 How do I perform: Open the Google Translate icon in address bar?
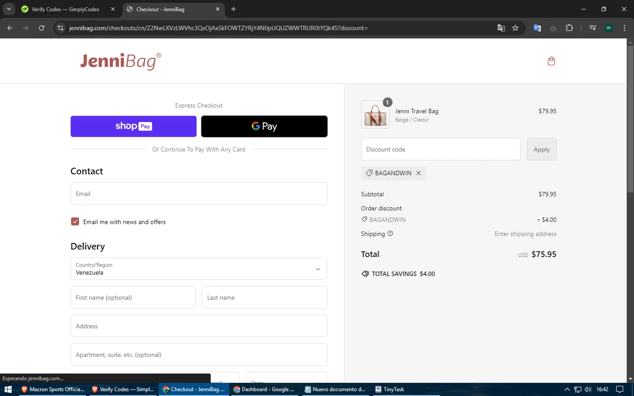click(501, 28)
